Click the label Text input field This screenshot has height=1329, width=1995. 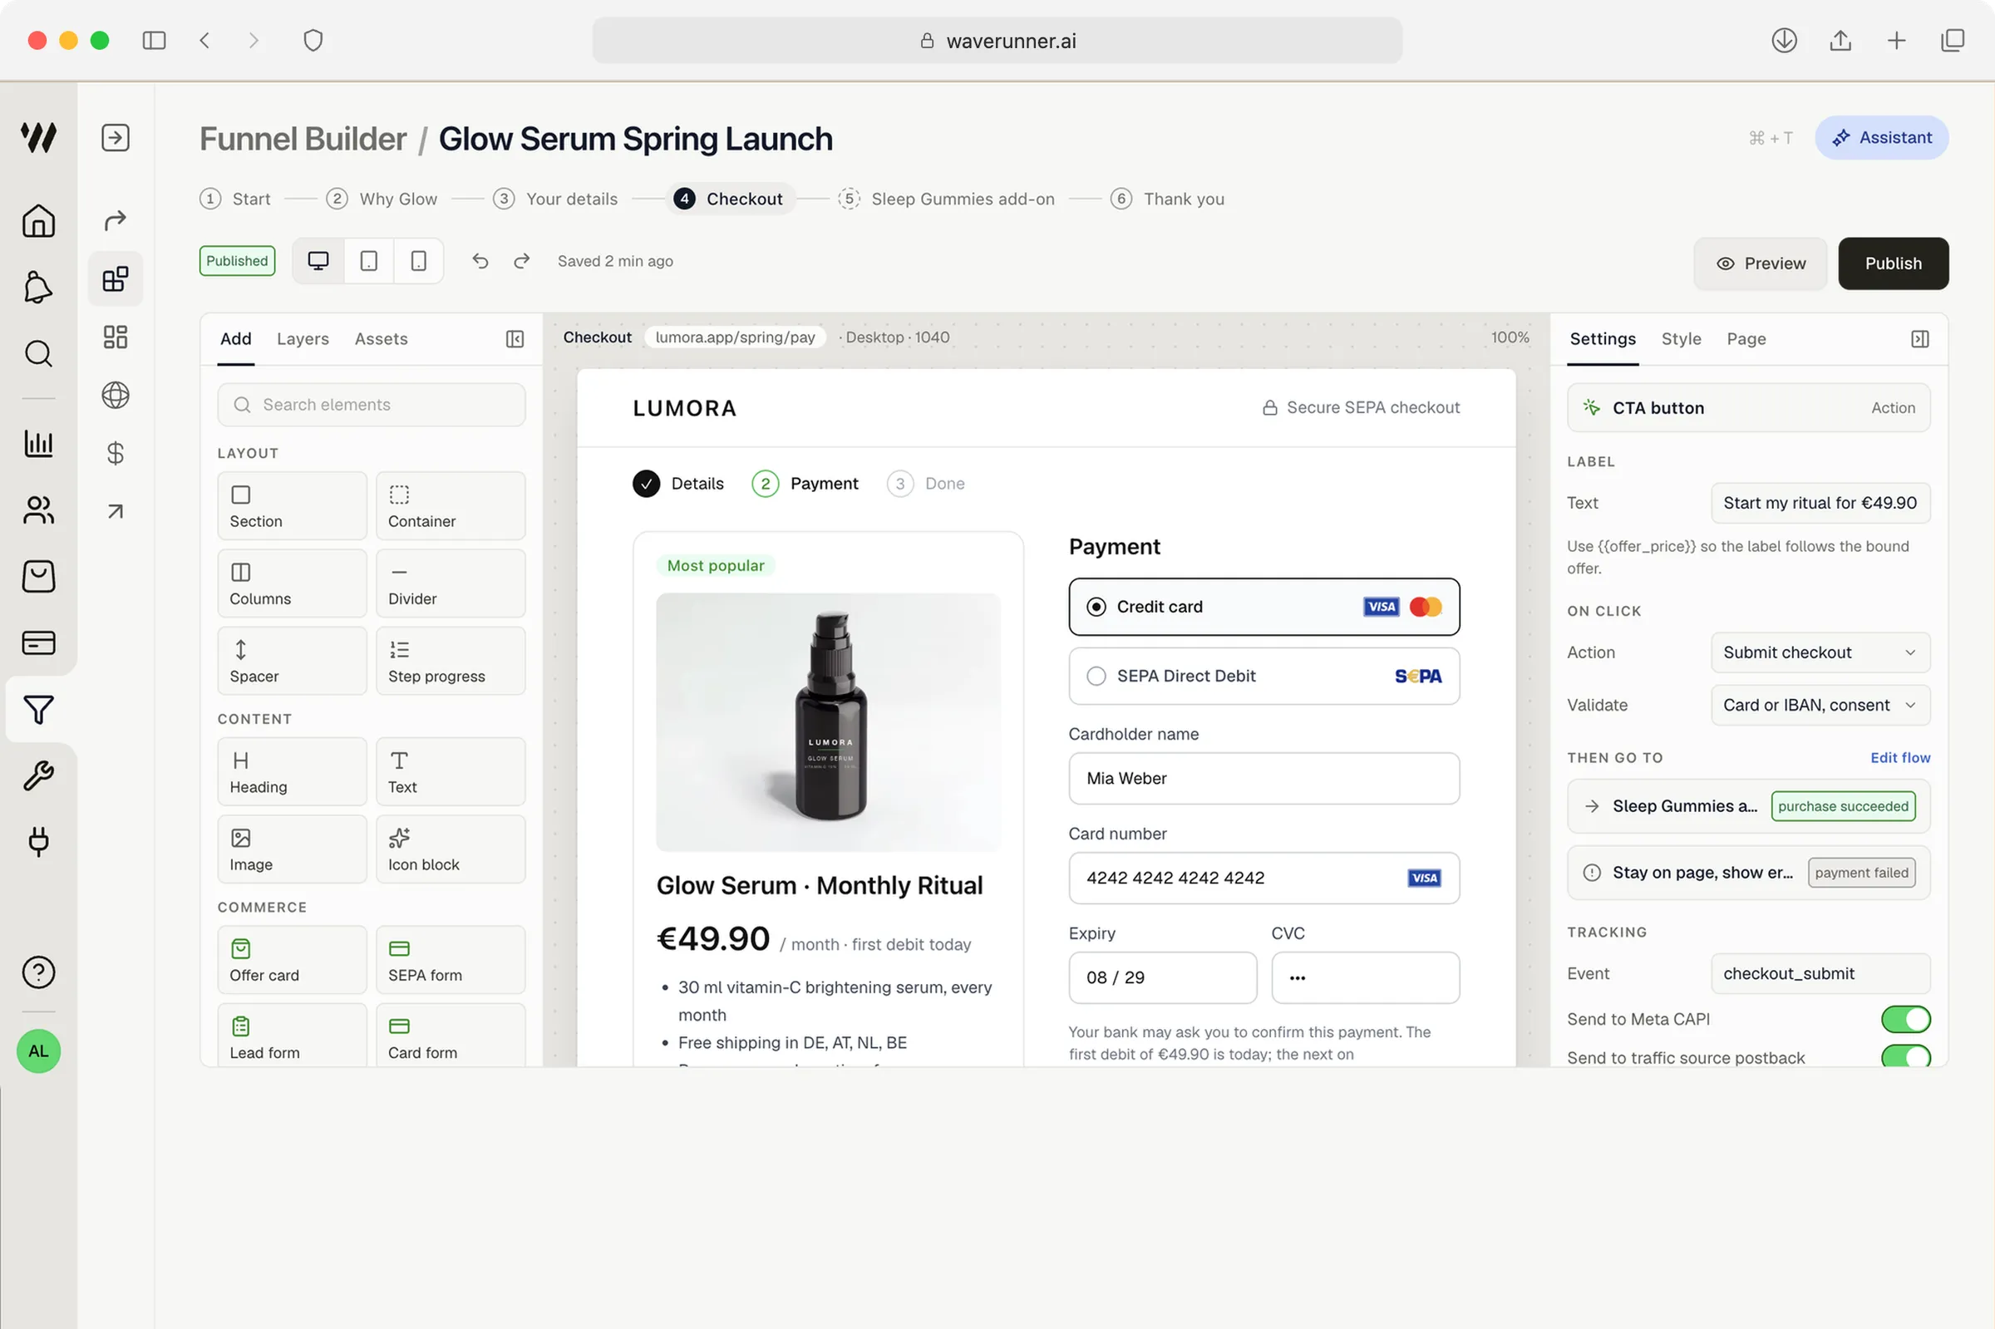[x=1820, y=504]
